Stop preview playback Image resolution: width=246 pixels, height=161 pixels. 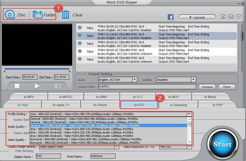click(17, 86)
